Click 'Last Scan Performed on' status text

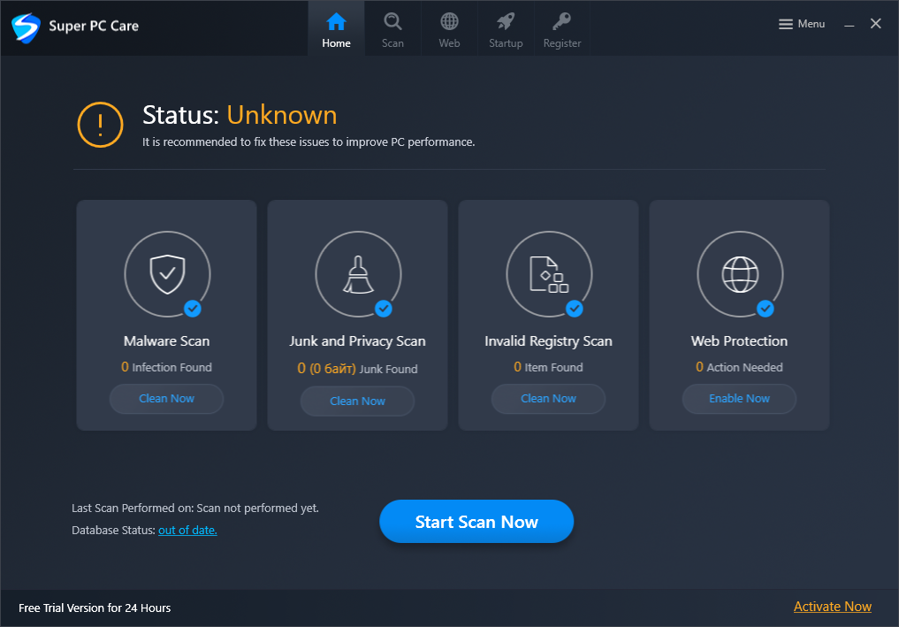coord(195,508)
